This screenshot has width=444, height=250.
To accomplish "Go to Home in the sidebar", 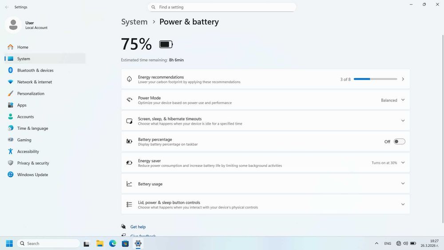I will 45,47.
